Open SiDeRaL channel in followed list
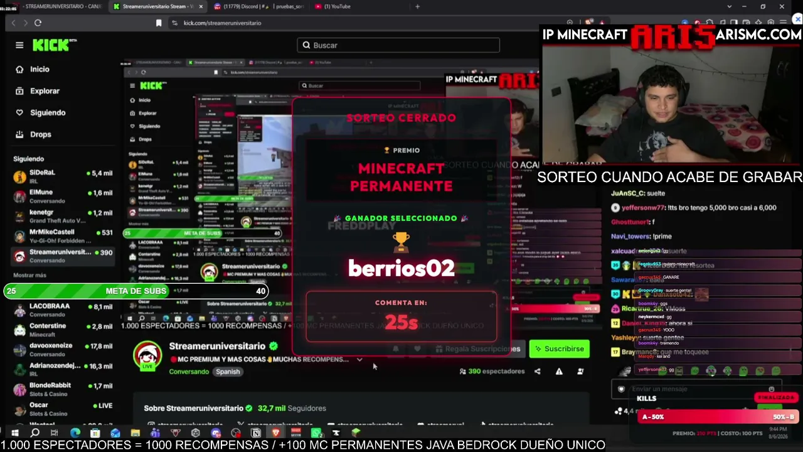Image resolution: width=803 pixels, height=452 pixels. pos(63,176)
